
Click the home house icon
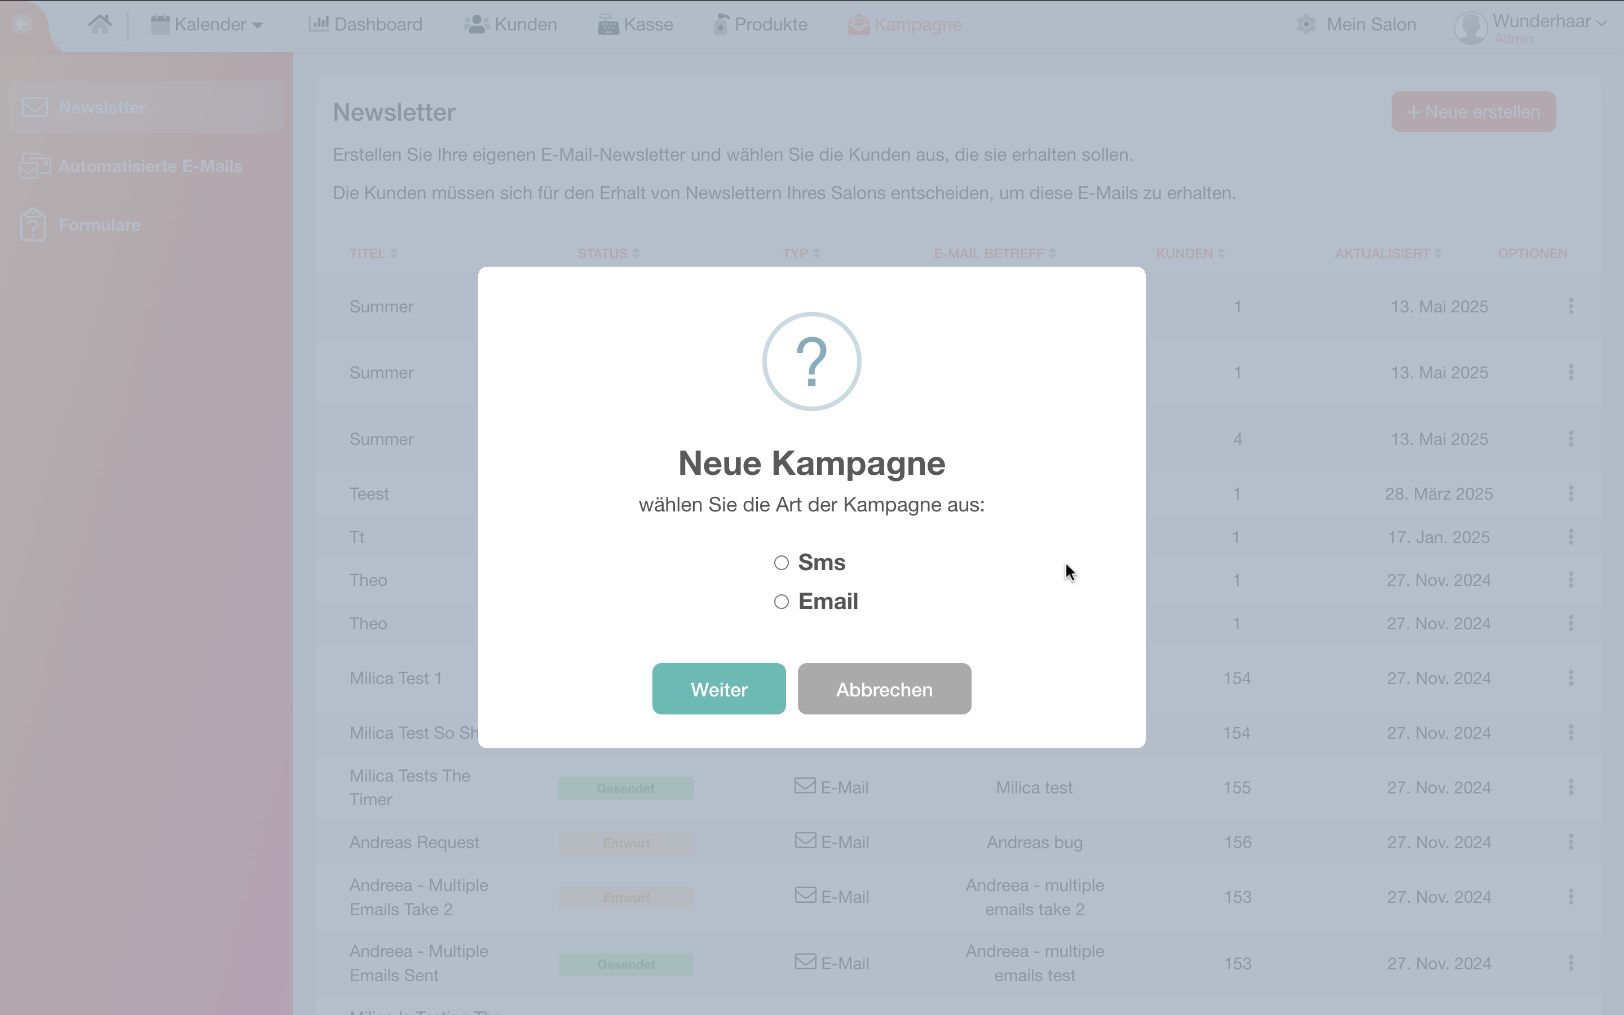point(99,24)
